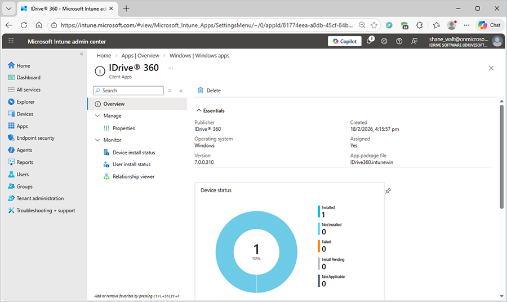This screenshot has height=302, width=507.
Task: Click the Installed blue legend color bar
Action: (x=318, y=211)
